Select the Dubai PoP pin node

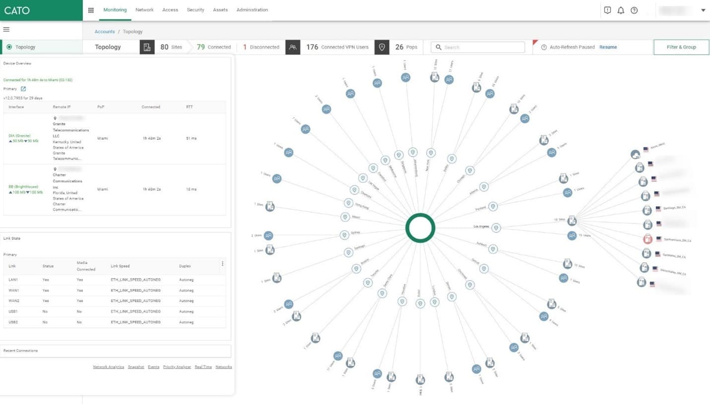420,303
